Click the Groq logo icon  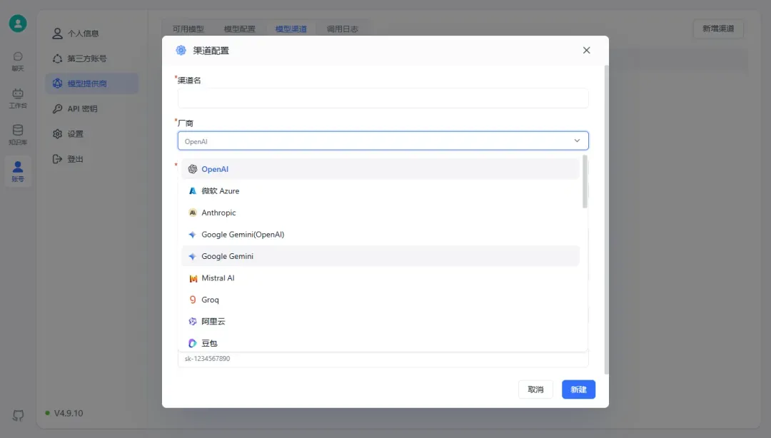pos(192,300)
